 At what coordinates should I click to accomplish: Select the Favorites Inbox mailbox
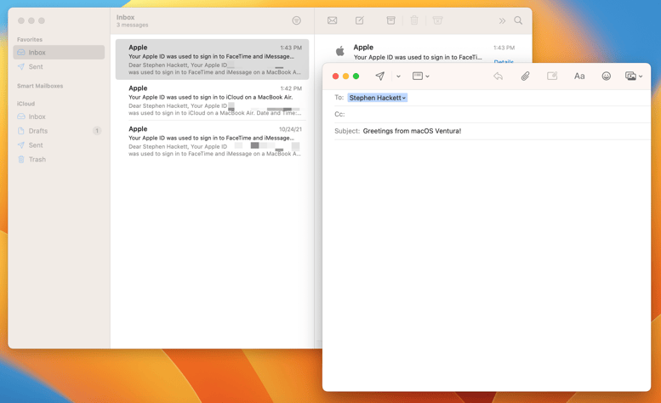(59, 52)
